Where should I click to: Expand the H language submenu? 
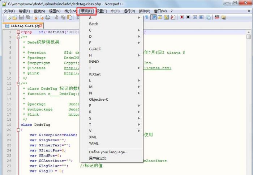coord(111,55)
